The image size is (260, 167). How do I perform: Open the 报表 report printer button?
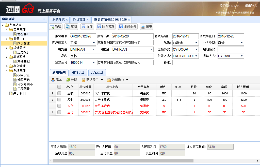(x=147, y=27)
